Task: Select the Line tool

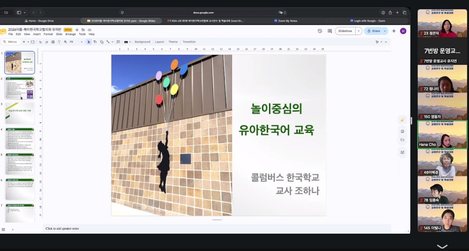Action: click(x=108, y=42)
